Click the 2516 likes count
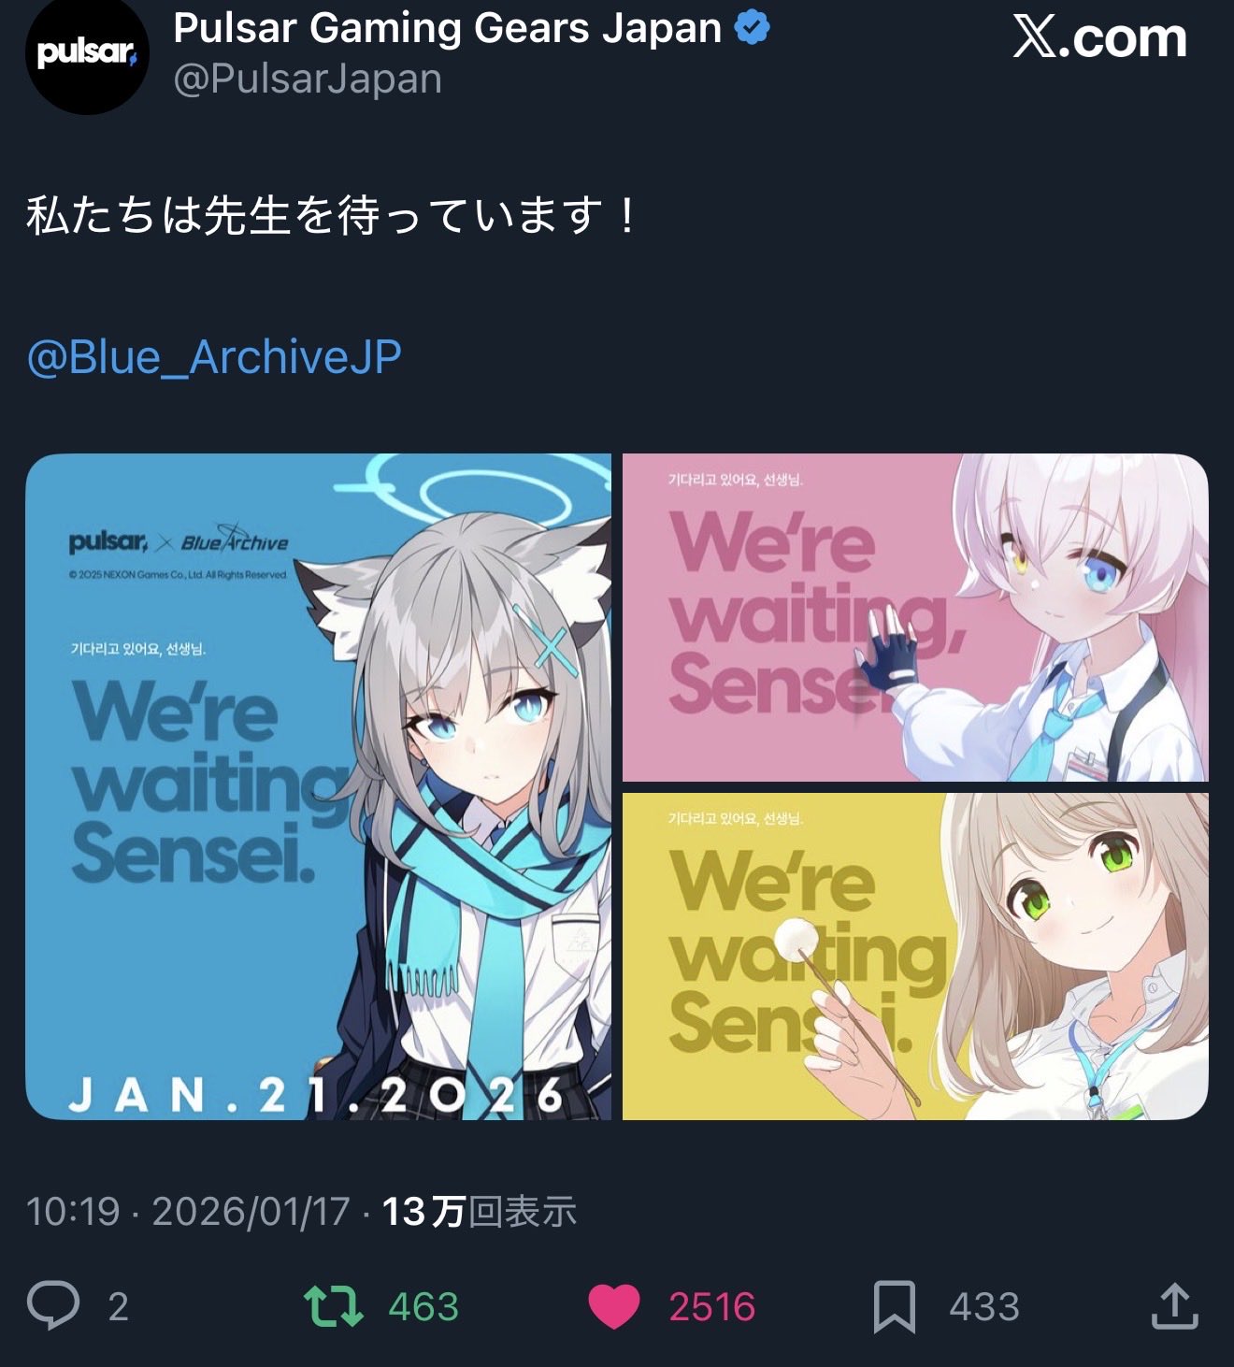This screenshot has height=1367, width=1234. click(x=711, y=1306)
